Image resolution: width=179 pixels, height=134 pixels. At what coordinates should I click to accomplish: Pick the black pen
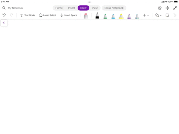point(97,16)
